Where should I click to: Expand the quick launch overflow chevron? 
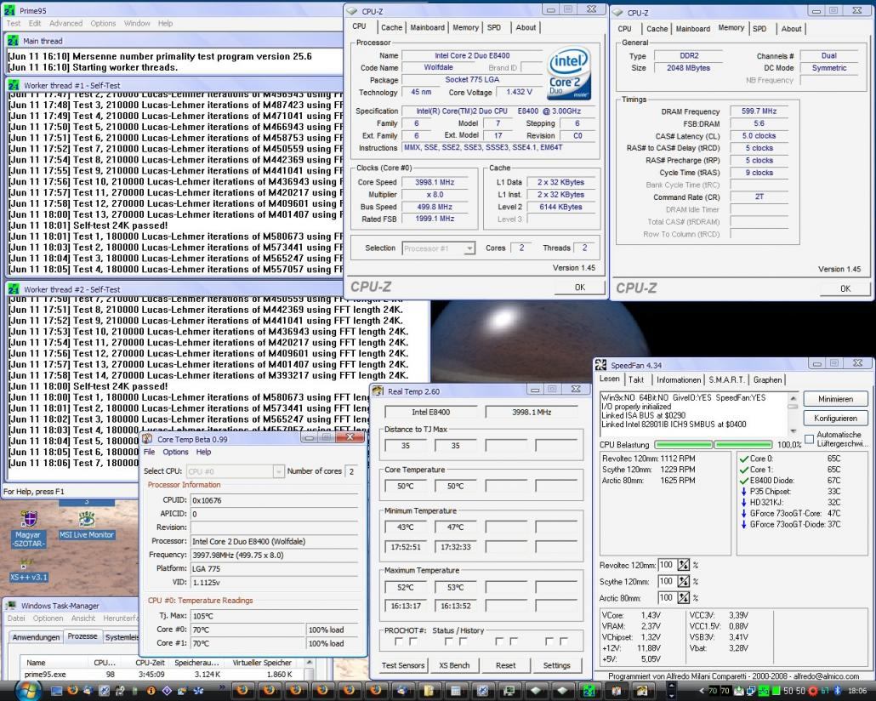click(x=222, y=687)
